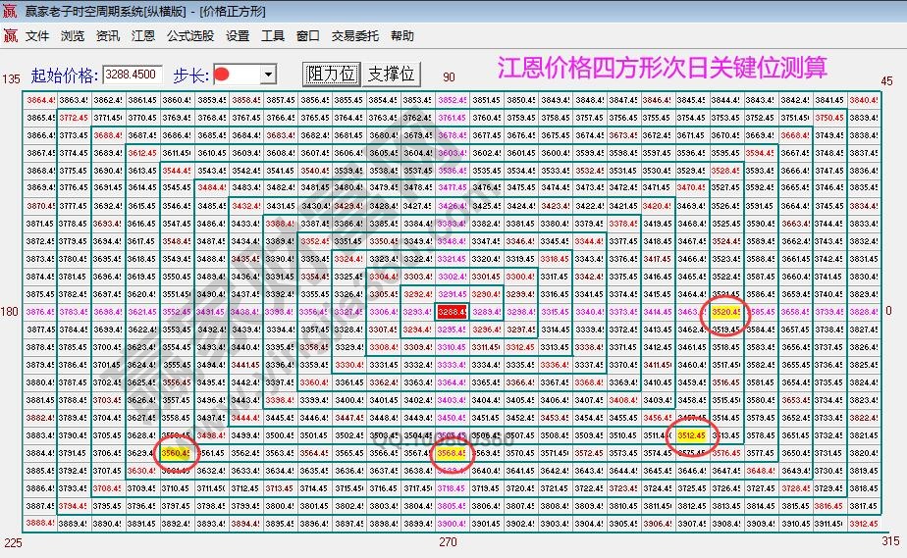Click the red 赢 app icon in menu bar
This screenshot has width=907, height=558.
click(11, 36)
